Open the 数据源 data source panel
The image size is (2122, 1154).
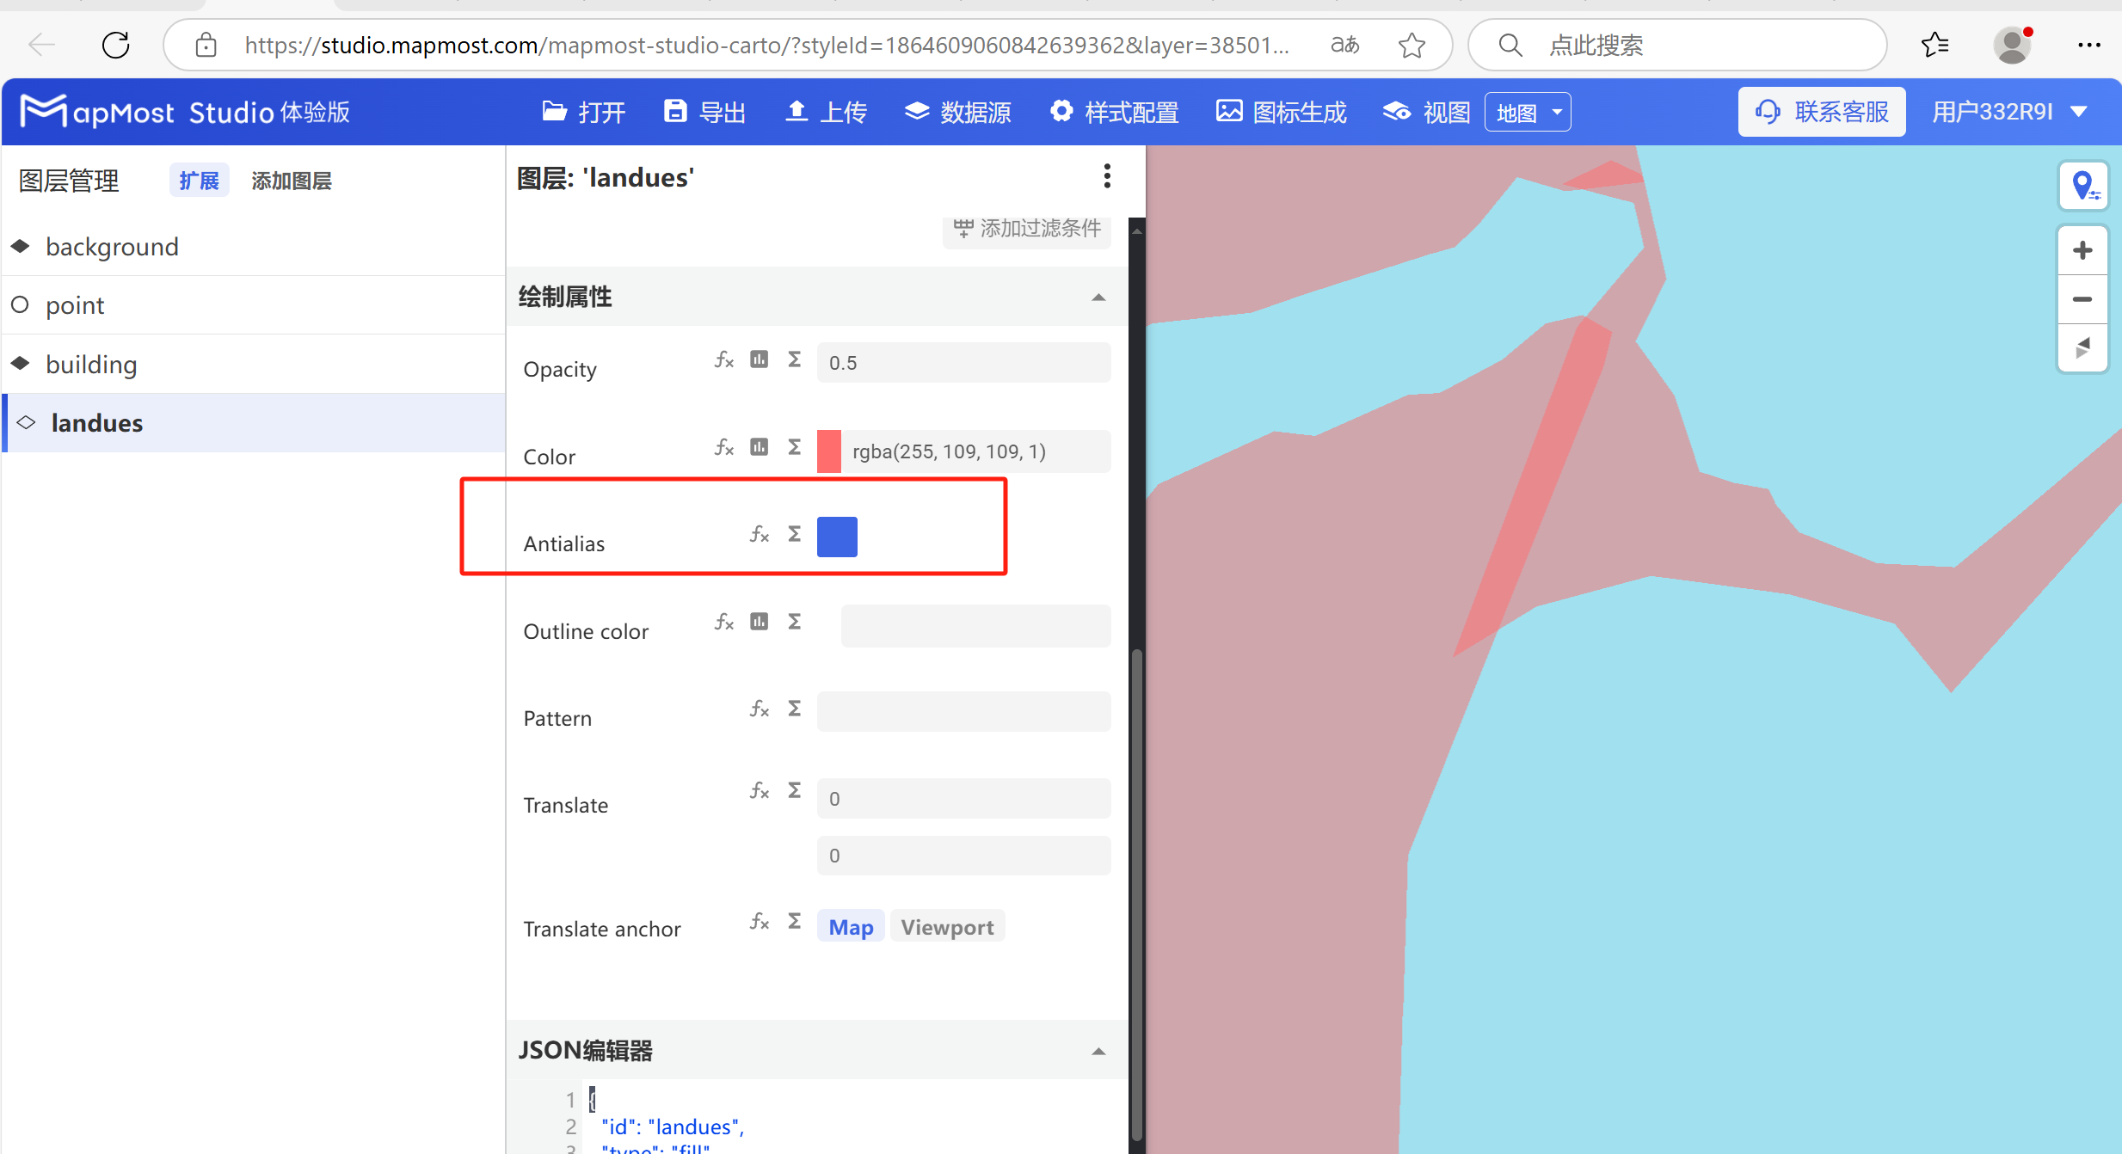pos(957,111)
